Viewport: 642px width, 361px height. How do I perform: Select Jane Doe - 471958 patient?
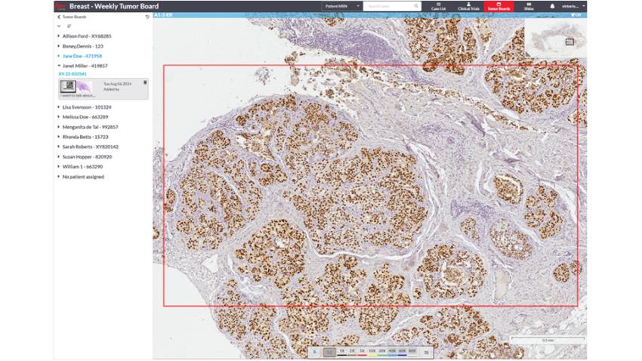coord(82,56)
